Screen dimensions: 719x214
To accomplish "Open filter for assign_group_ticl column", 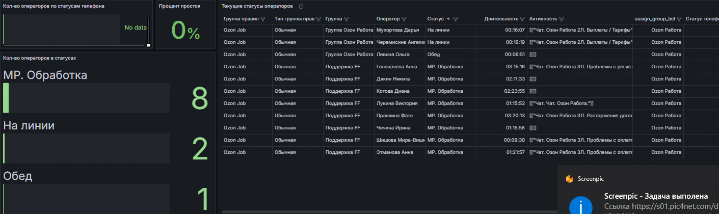I will (679, 19).
